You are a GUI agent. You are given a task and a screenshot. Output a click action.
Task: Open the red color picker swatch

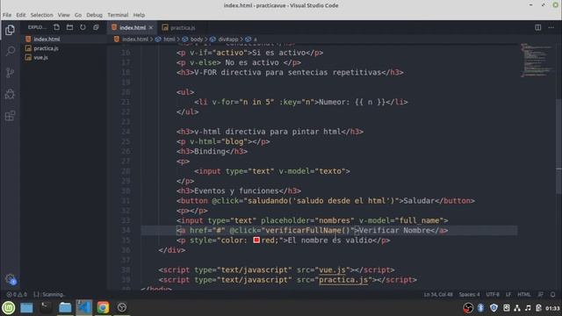[x=256, y=240]
